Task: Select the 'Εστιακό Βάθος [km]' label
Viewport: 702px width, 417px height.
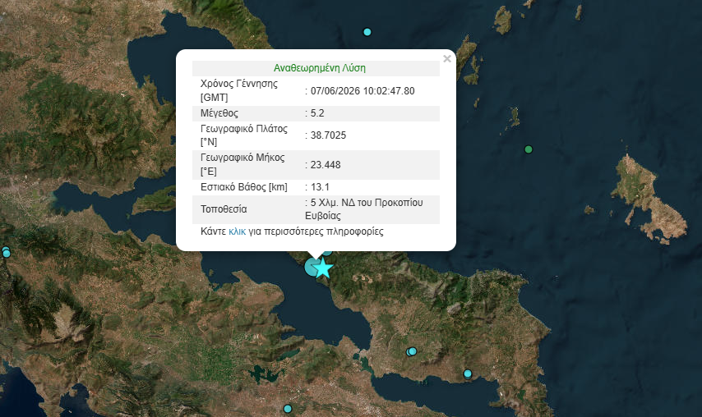Action: click(244, 187)
